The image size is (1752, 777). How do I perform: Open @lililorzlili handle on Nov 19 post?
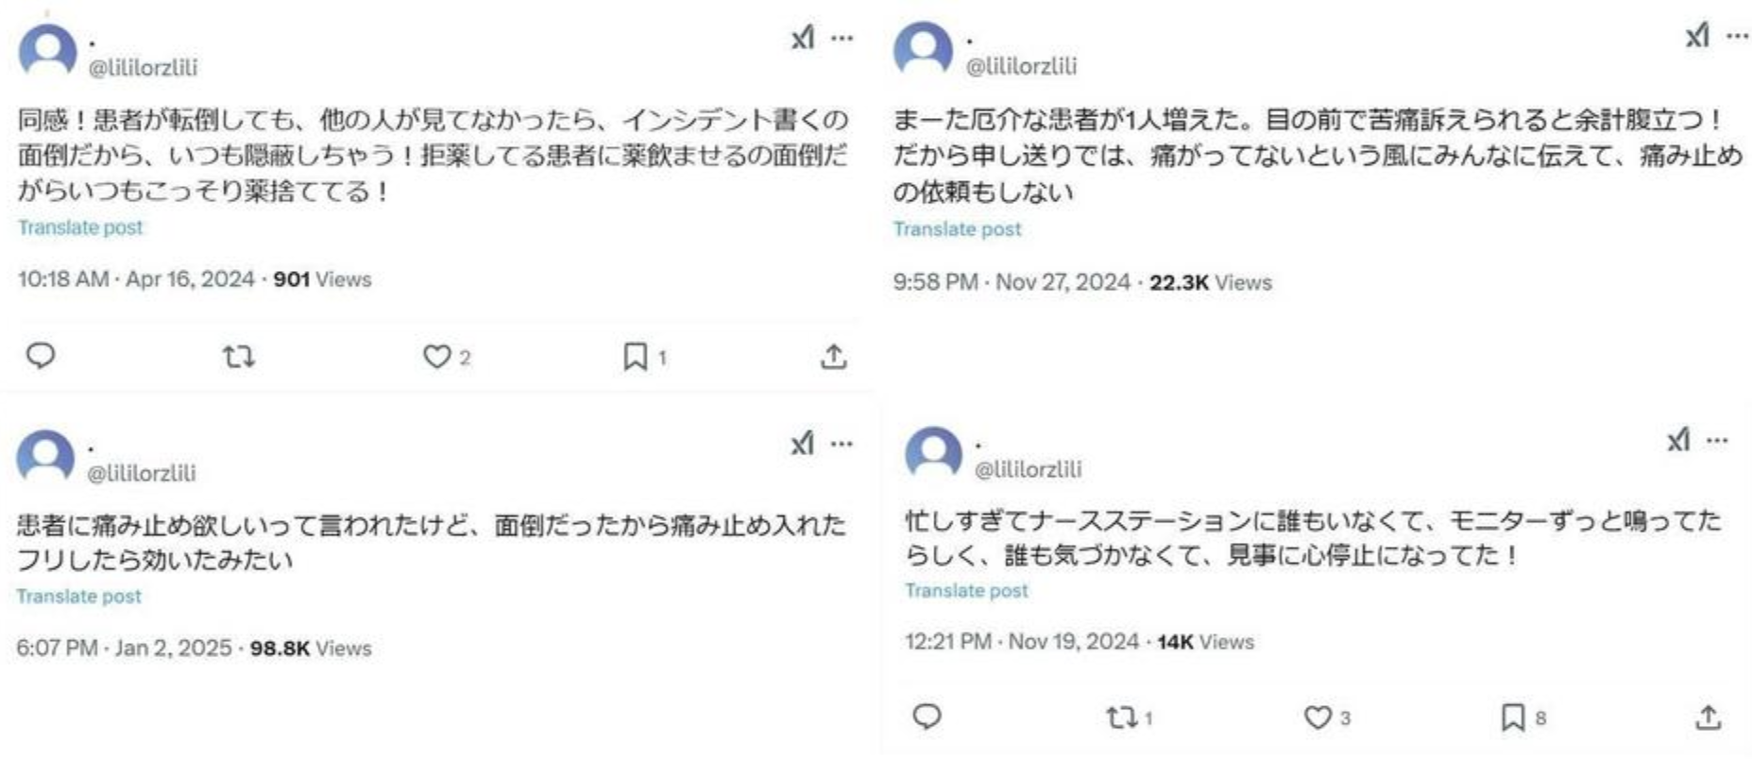(1028, 469)
